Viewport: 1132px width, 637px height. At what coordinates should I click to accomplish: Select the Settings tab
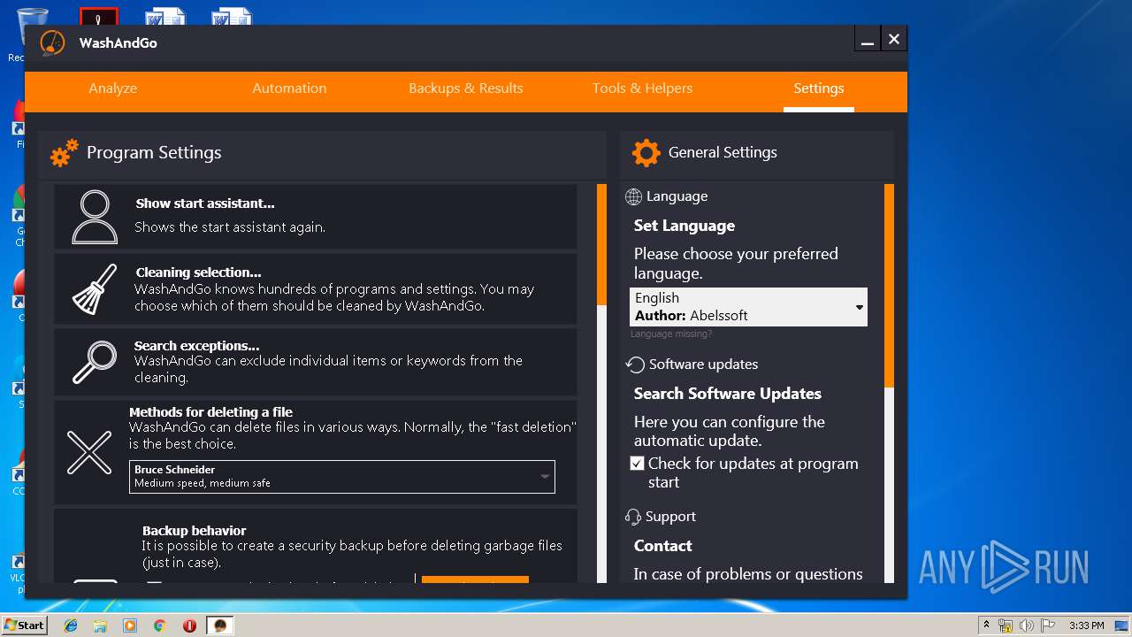tap(819, 88)
